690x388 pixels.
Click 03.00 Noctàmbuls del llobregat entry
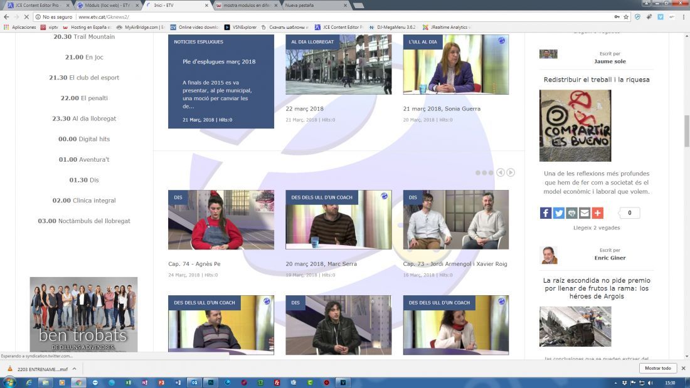[84, 221]
